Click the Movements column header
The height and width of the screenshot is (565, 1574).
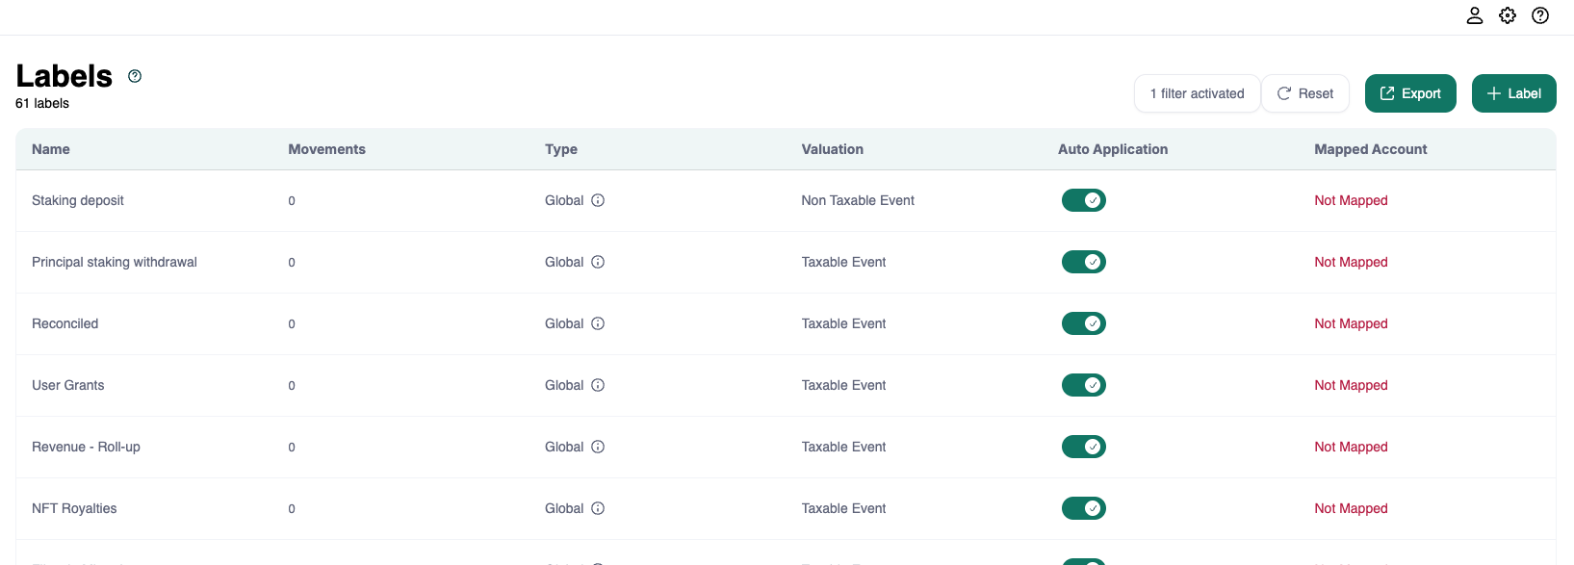tap(326, 149)
